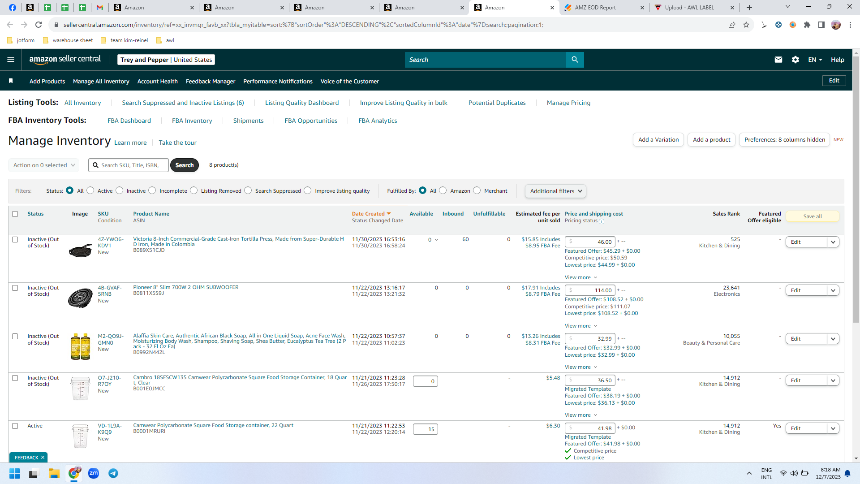Check the Pioneer Subwoofer row checkbox
The width and height of the screenshot is (860, 484).
[x=15, y=288]
